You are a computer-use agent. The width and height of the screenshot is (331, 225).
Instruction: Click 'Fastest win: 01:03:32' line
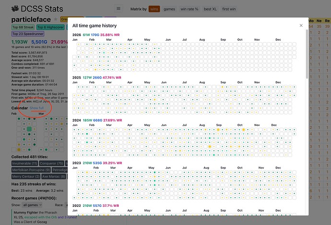click(25, 73)
